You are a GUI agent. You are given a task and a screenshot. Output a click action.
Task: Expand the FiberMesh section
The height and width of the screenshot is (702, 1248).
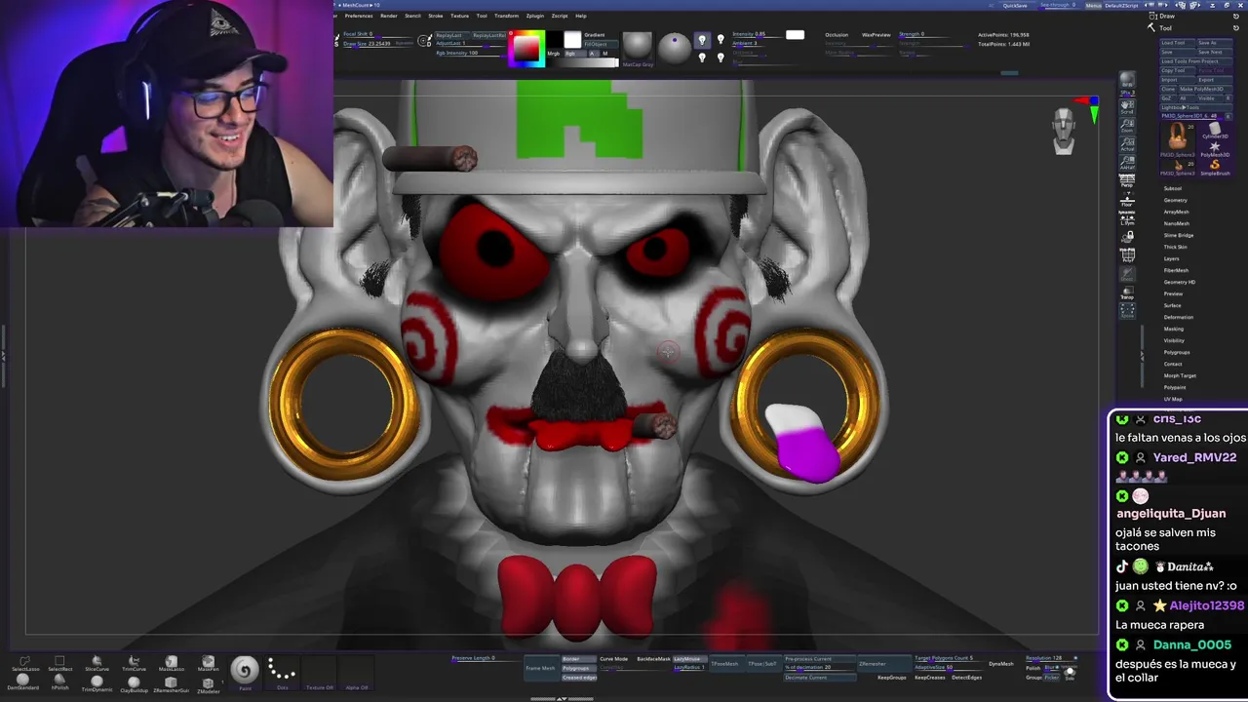click(1176, 270)
